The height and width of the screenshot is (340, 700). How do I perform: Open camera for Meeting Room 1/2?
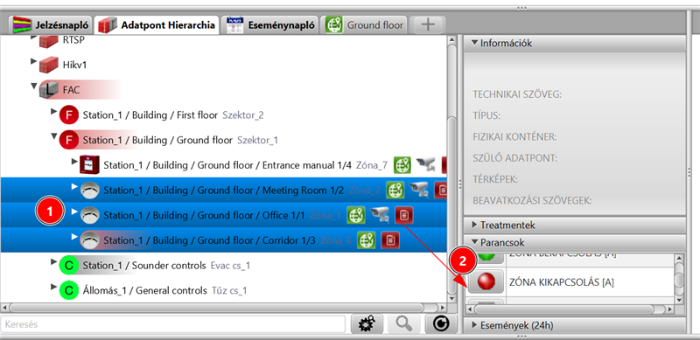418,190
